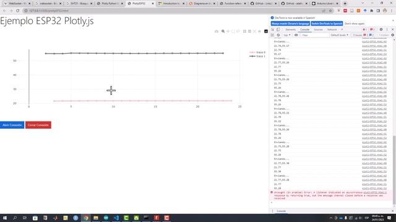The height and width of the screenshot is (222, 396).
Task: Select the Plotly box select tool
Action: [x=233, y=31]
